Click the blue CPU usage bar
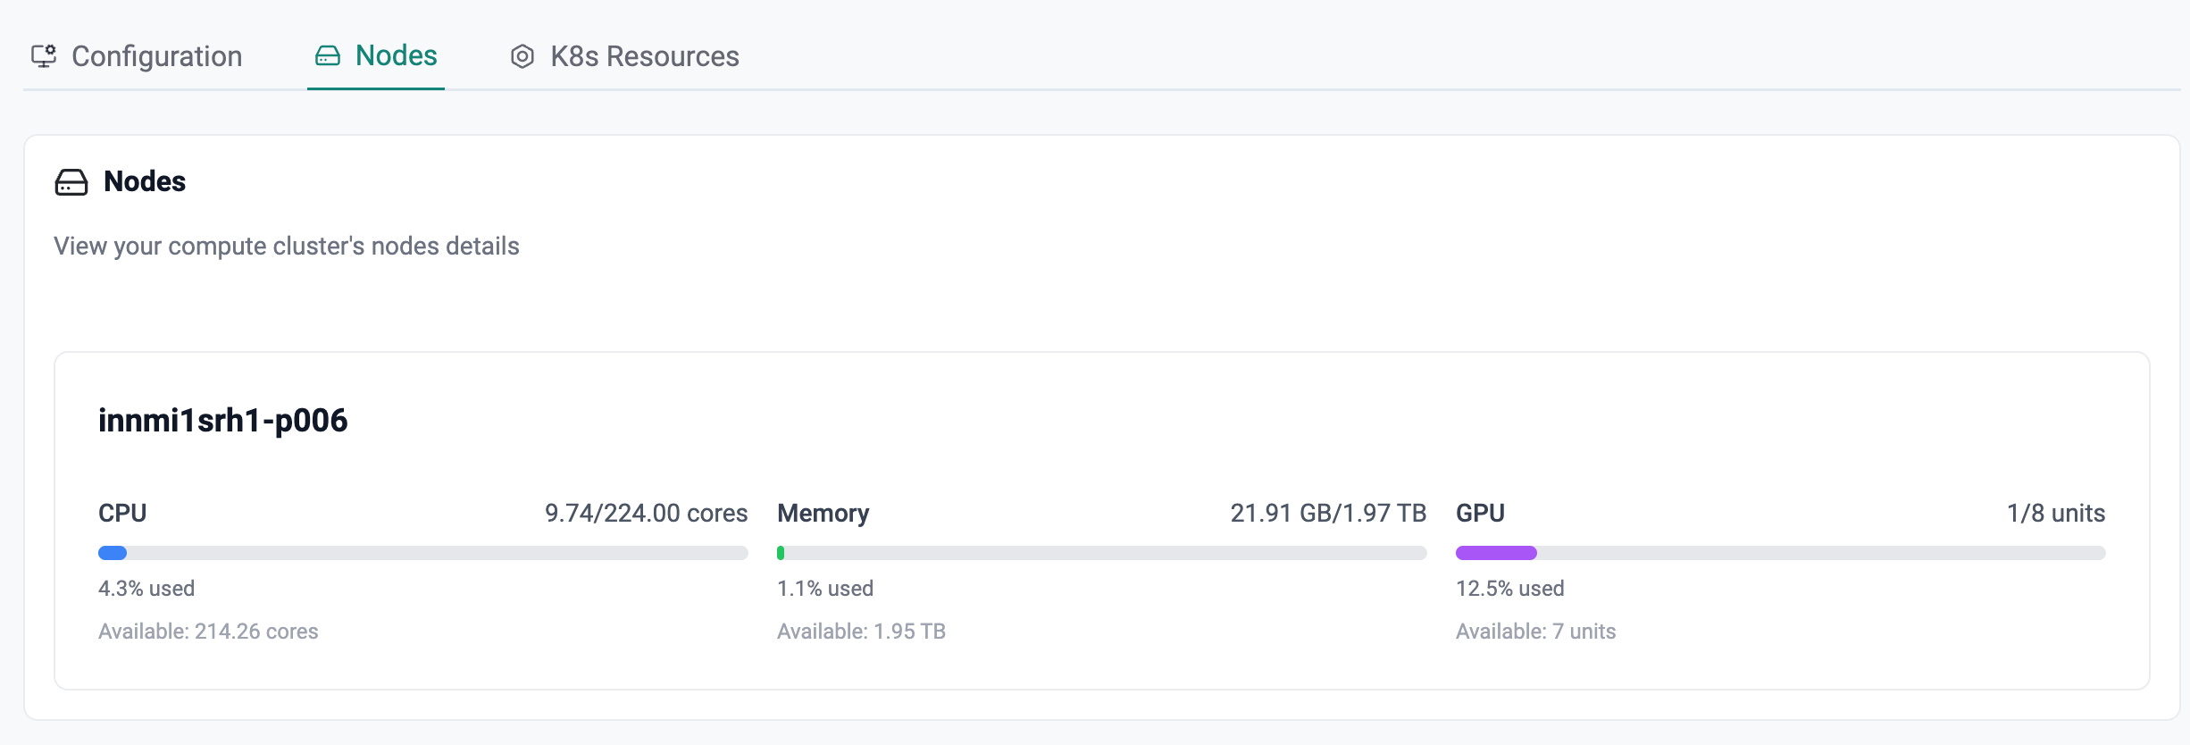 pyautogui.click(x=113, y=553)
